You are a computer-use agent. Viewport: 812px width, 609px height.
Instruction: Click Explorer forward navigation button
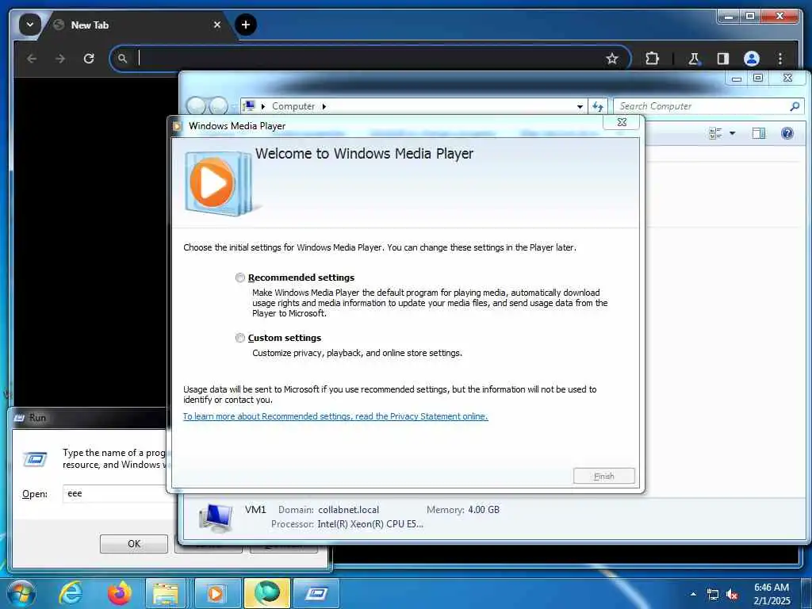[x=218, y=105]
